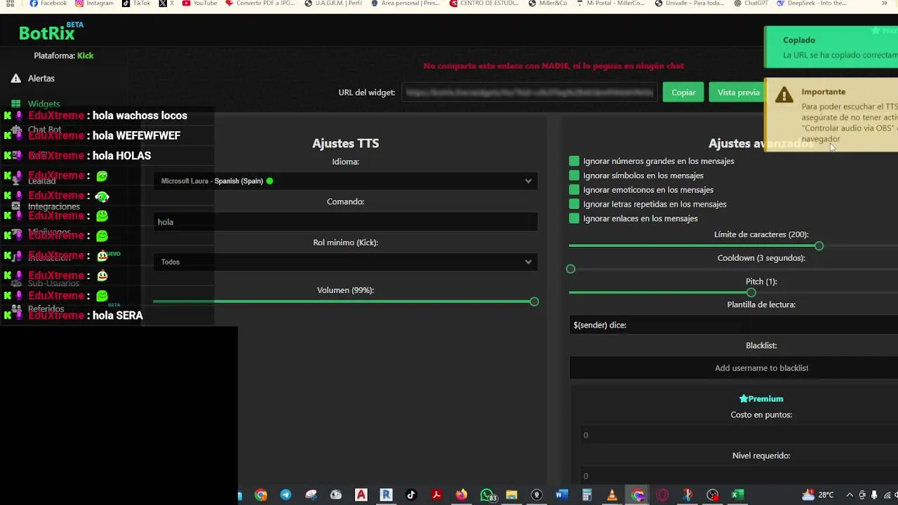Open the OBS Studio taskbar icon
This screenshot has height=505, width=898.
713,495
